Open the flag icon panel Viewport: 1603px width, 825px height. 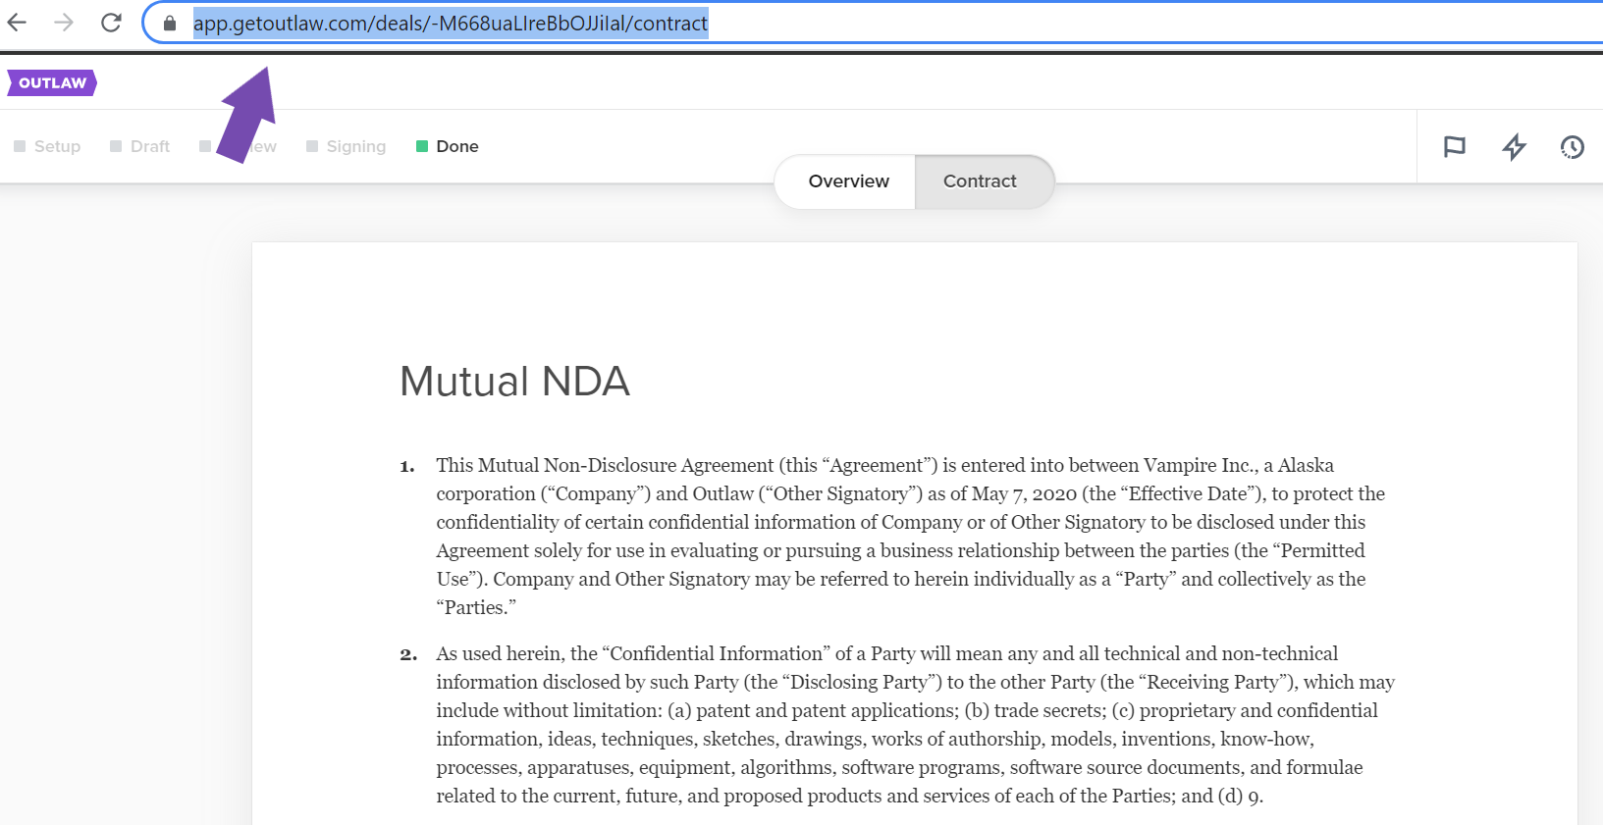1455,147
